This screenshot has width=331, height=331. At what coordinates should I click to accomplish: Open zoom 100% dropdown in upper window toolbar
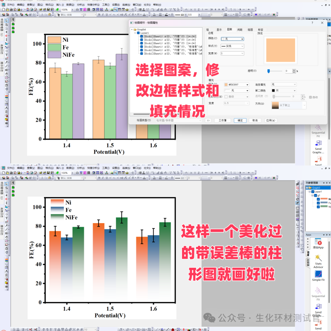72,10
